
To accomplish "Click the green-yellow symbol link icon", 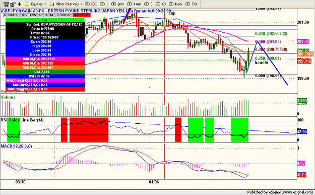I will tap(6, 4).
